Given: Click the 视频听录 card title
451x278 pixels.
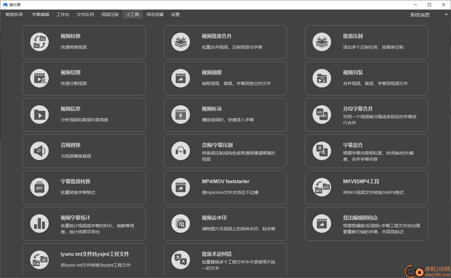Looking at the screenshot, I should pos(212,109).
